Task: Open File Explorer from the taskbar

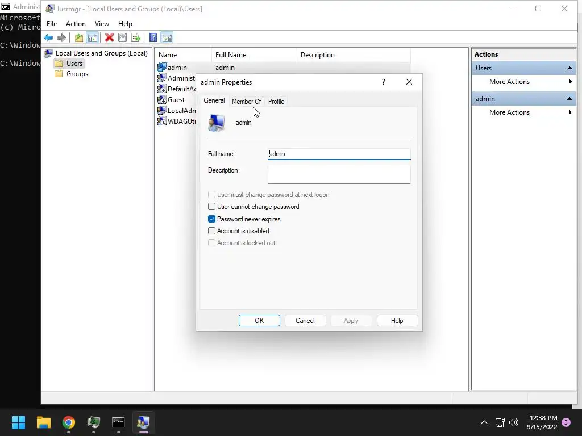Action: point(43,422)
